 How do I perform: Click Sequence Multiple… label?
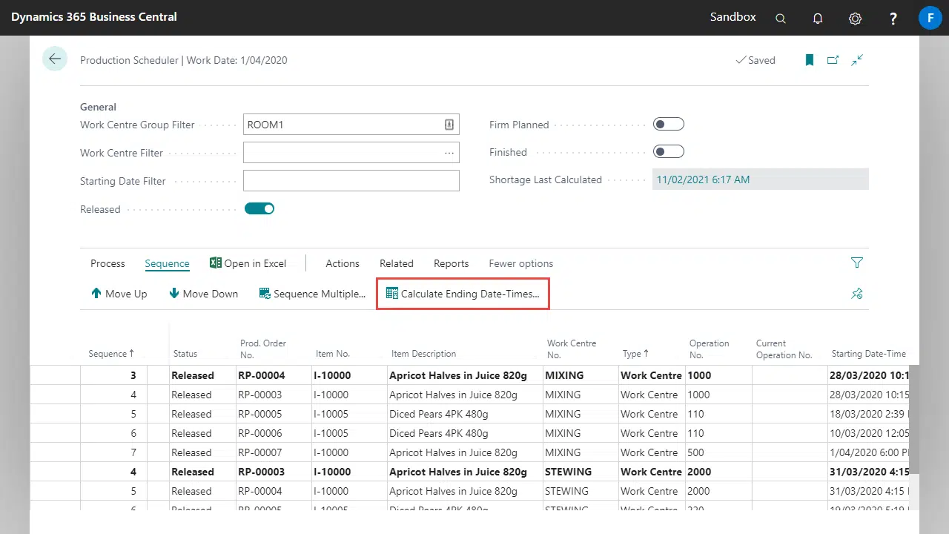tap(320, 294)
